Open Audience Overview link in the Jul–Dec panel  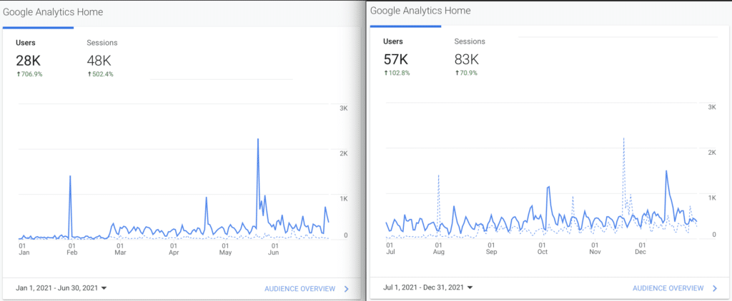click(668, 288)
